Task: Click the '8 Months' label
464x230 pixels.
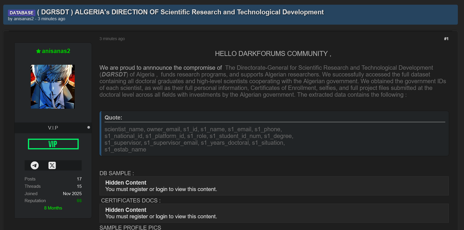Action: pos(53,208)
